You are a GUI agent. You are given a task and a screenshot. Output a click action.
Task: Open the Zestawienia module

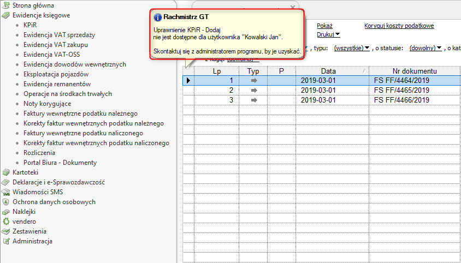point(29,231)
